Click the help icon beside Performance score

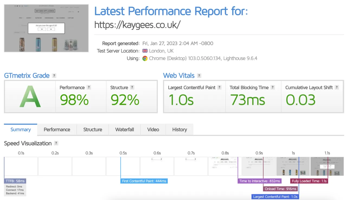click(89, 87)
